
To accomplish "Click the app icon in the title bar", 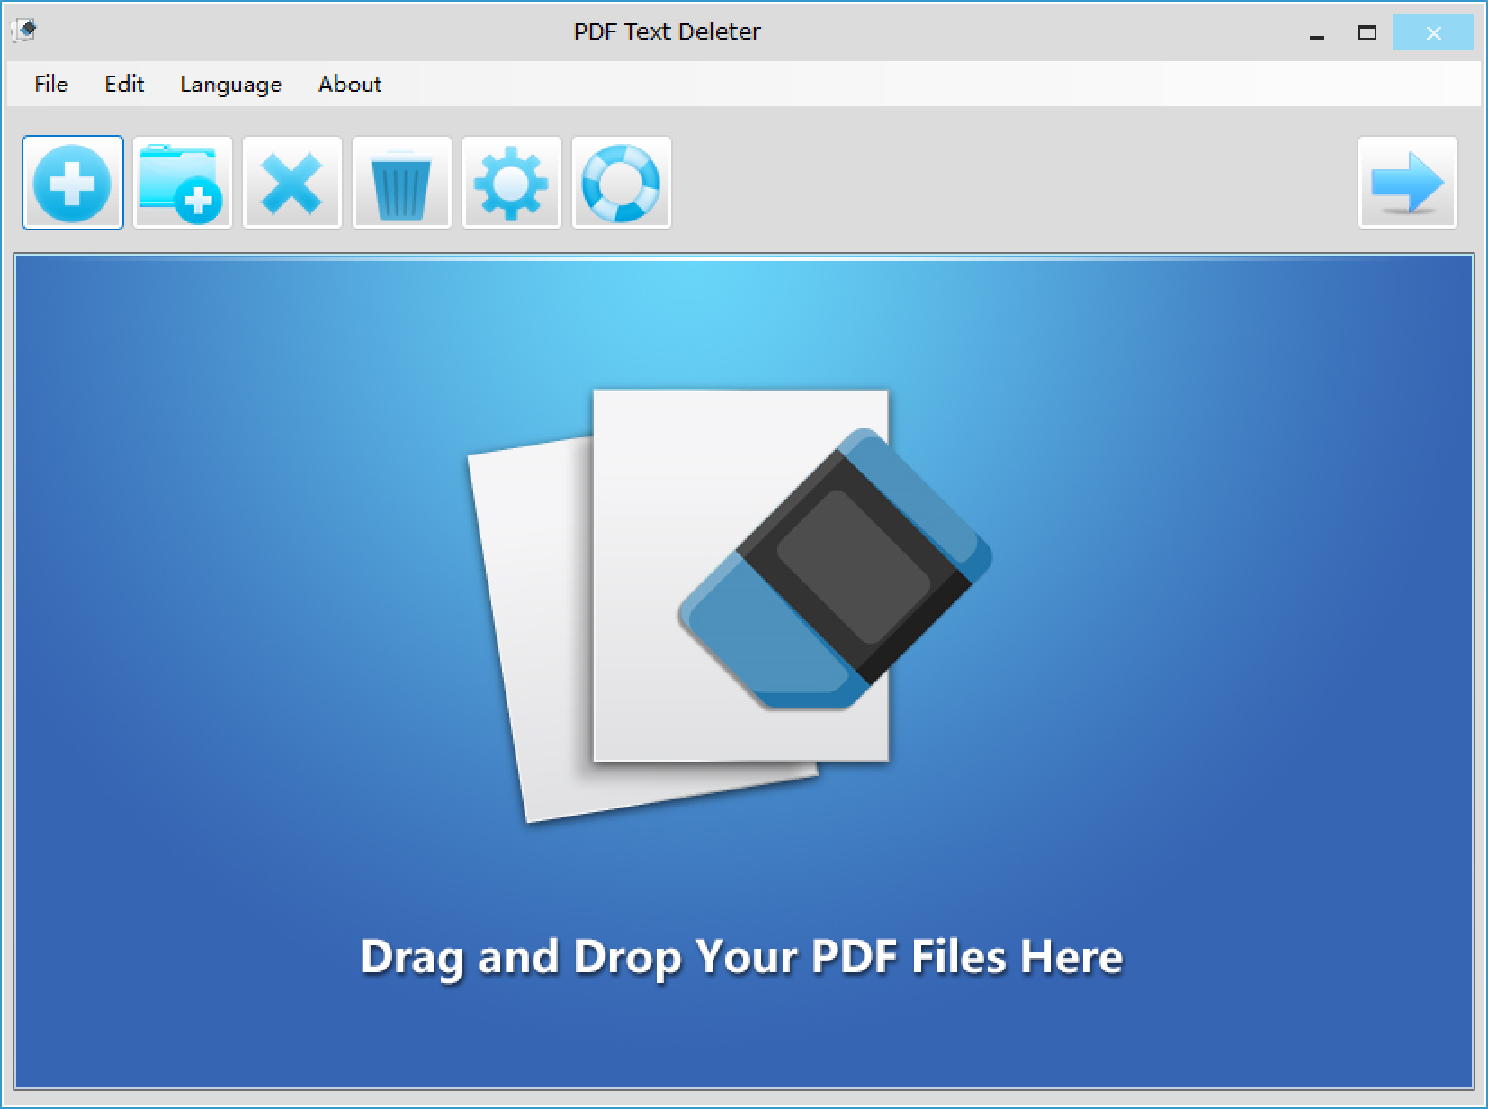I will 24,32.
